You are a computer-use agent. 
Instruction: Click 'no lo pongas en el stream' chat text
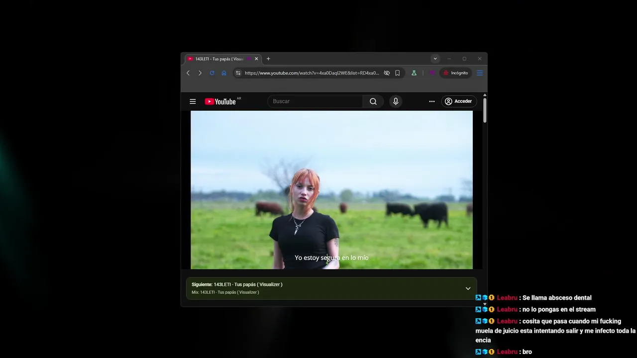(x=559, y=309)
